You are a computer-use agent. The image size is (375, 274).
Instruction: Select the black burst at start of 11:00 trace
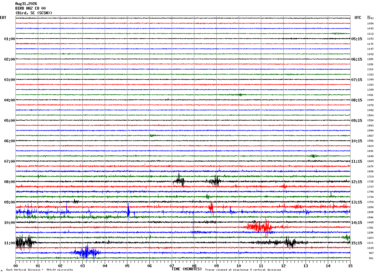tap(25, 242)
